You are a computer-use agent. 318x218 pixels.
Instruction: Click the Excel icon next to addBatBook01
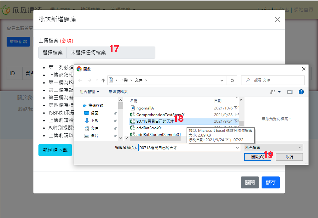(x=132, y=128)
